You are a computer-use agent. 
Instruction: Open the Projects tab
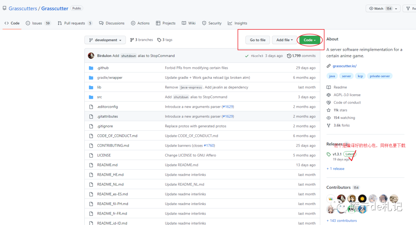pyautogui.click(x=166, y=23)
